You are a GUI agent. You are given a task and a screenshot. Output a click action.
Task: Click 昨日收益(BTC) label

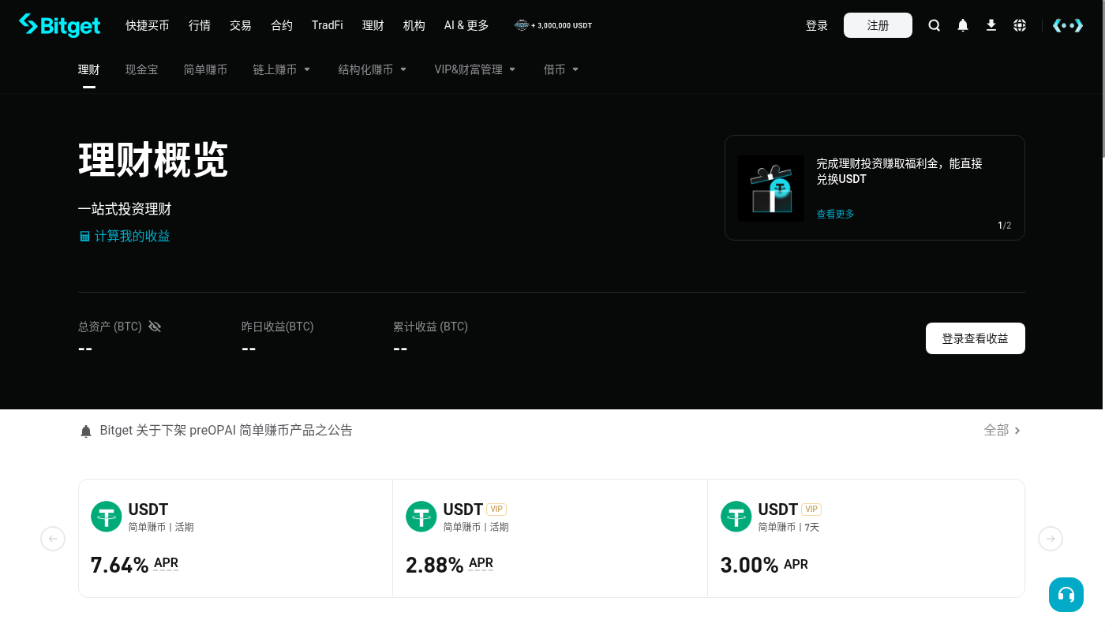click(278, 327)
